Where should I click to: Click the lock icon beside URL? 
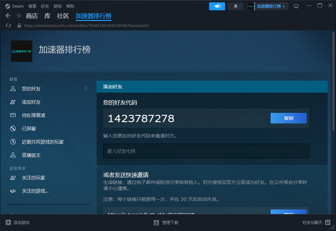19,26
